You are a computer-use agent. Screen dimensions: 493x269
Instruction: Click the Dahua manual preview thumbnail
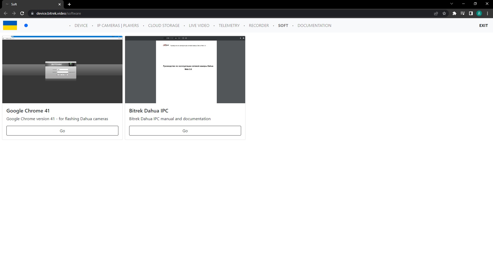185,70
